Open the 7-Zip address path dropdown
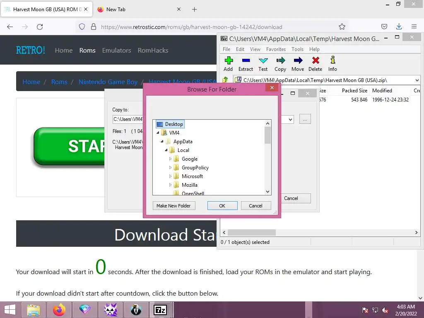This screenshot has width=424, height=318. coord(417,80)
